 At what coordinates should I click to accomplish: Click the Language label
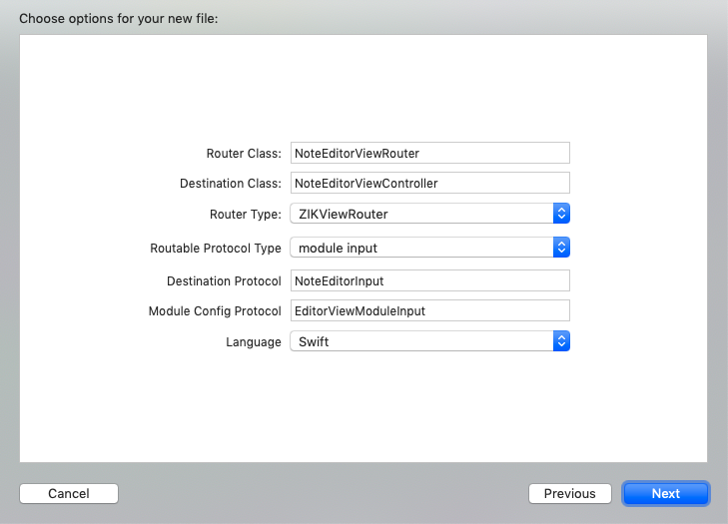254,342
